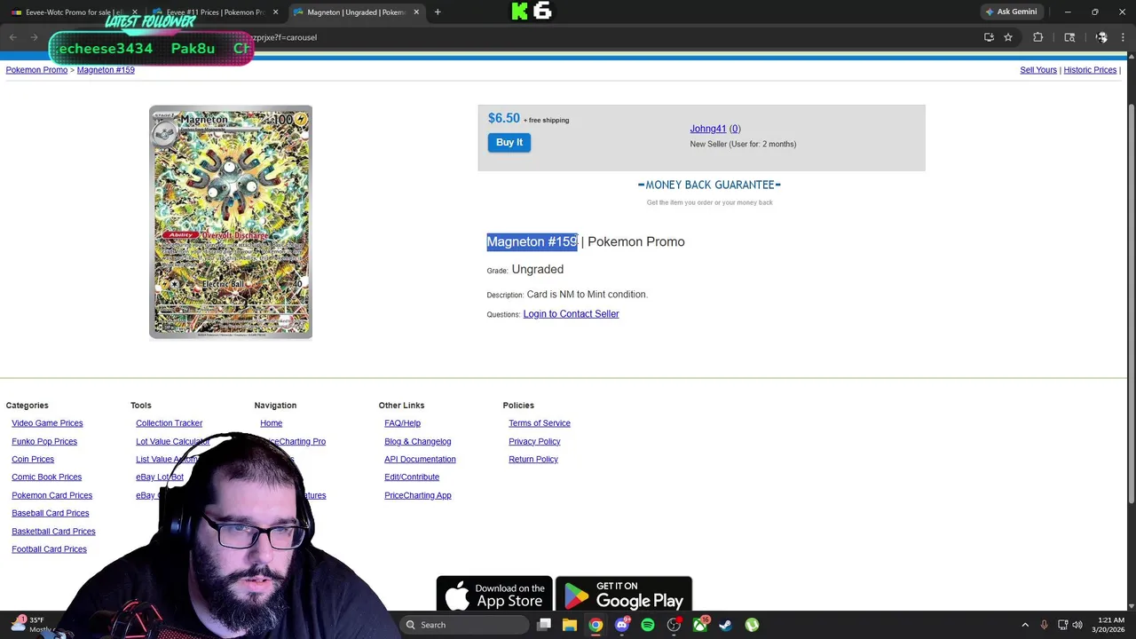Open the Magneton card image

point(231,222)
